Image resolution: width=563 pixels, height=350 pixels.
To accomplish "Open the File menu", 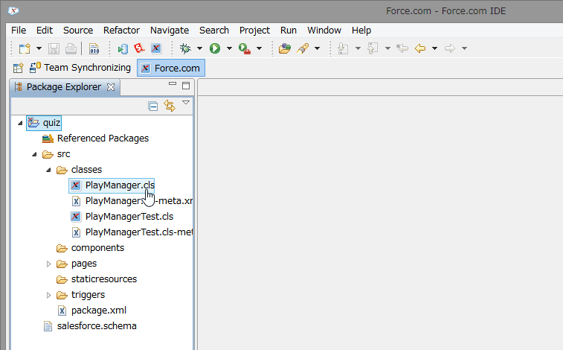I will point(19,31).
